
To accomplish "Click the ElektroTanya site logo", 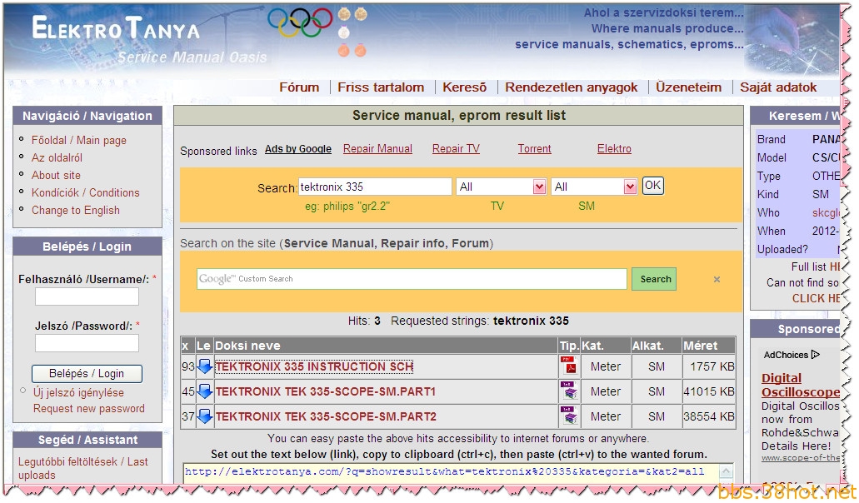I will [116, 28].
